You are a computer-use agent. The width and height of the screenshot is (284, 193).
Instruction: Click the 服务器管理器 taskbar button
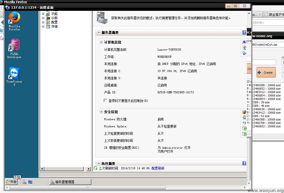70,182
